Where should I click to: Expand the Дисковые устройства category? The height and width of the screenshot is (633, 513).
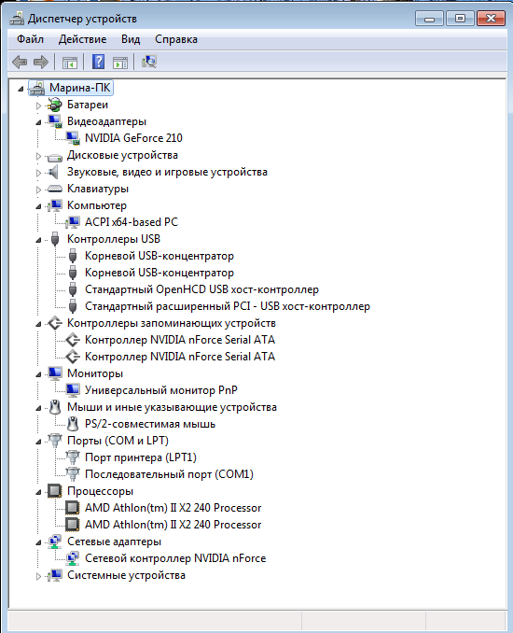click(38, 156)
